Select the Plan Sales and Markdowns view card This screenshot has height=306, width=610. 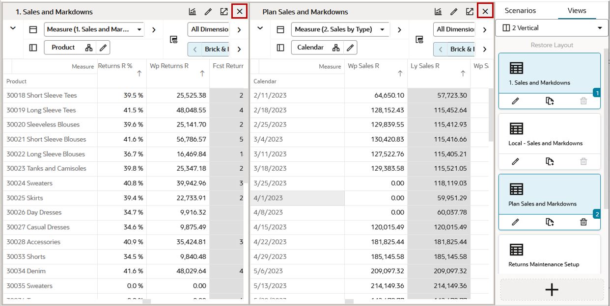[x=550, y=194]
